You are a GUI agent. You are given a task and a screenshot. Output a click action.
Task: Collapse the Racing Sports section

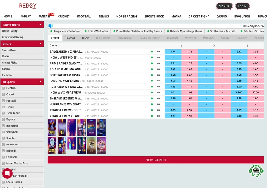(40, 25)
